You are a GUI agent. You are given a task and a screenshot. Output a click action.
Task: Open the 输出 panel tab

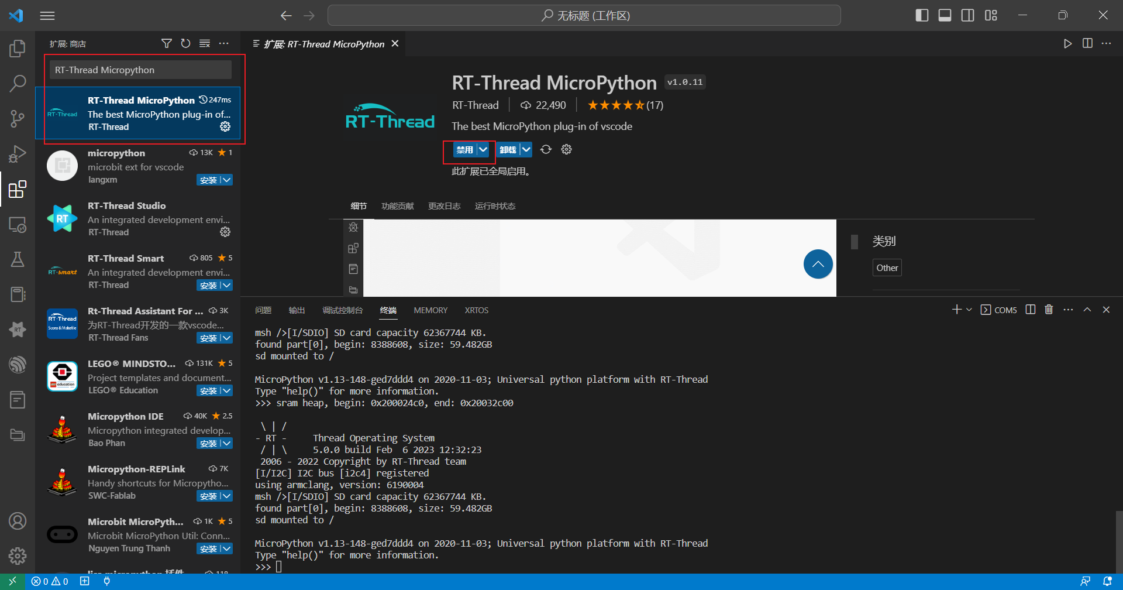[297, 310]
